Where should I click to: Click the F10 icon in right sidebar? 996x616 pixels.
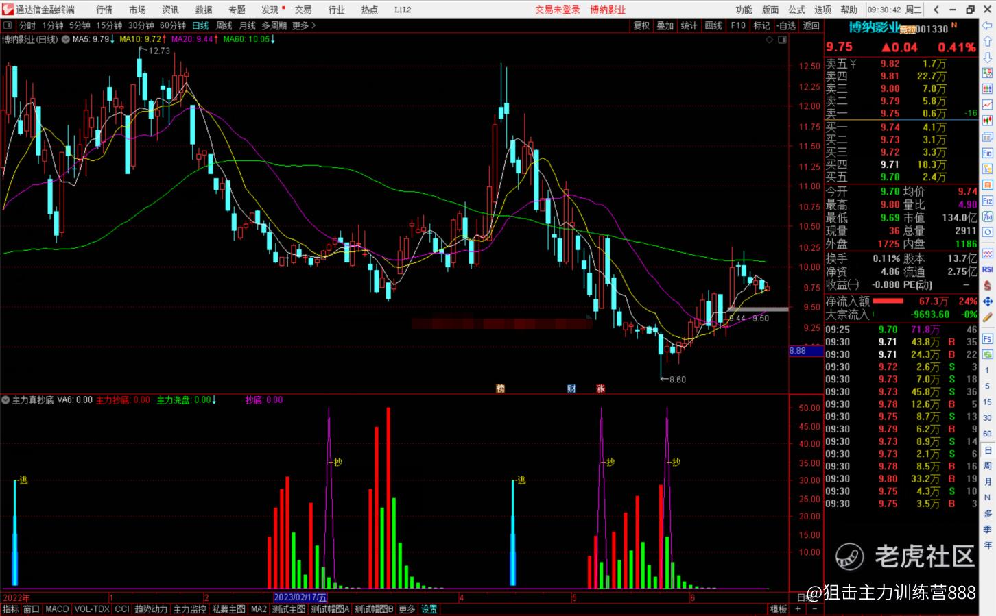[988, 153]
